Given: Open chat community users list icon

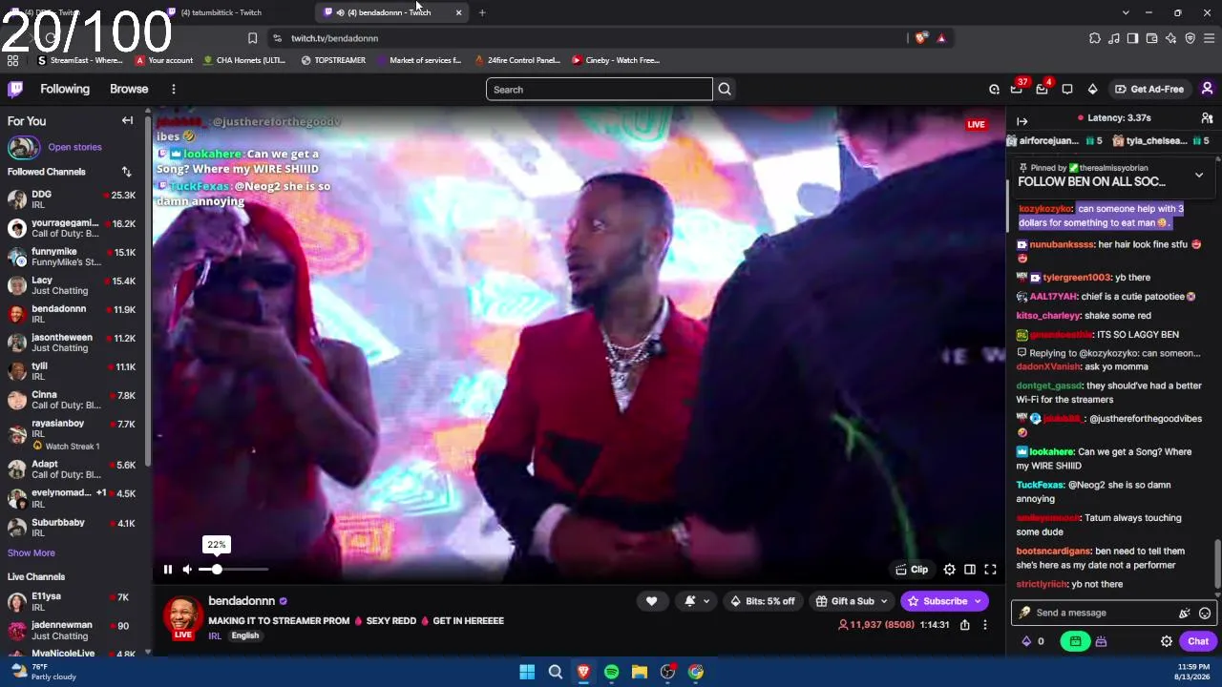Looking at the screenshot, I should (1207, 118).
